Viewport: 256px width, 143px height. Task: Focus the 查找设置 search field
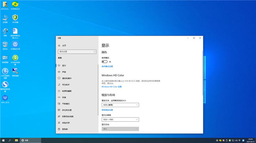pyautogui.click(x=77, y=52)
